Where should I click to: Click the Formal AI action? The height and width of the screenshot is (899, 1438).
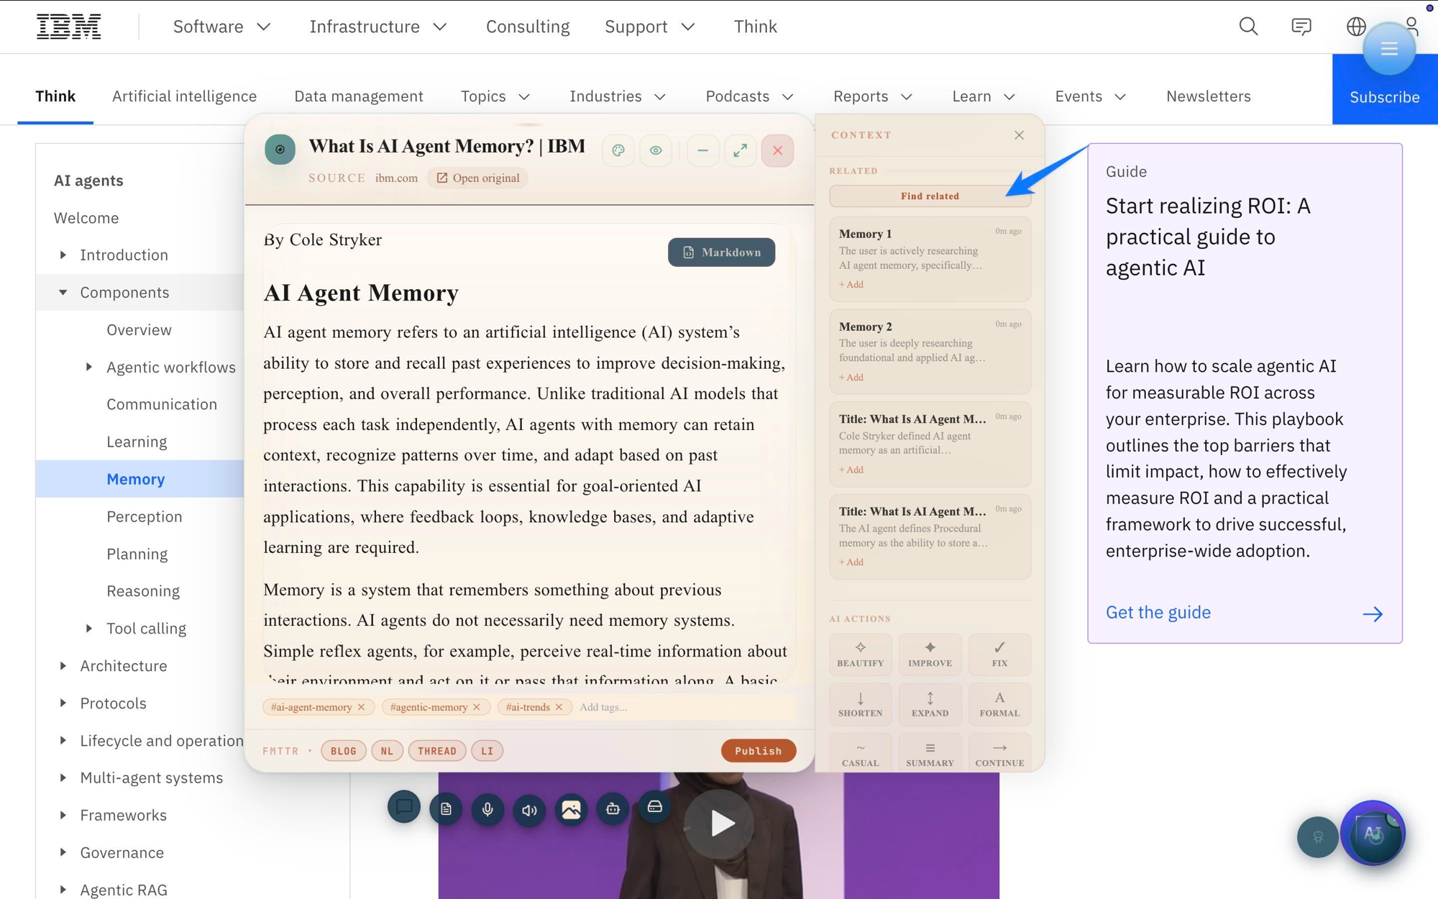(999, 703)
